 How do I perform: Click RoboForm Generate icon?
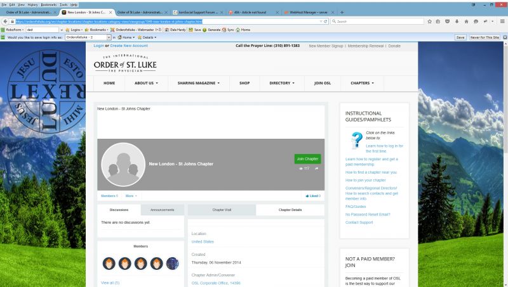pyautogui.click(x=211, y=30)
